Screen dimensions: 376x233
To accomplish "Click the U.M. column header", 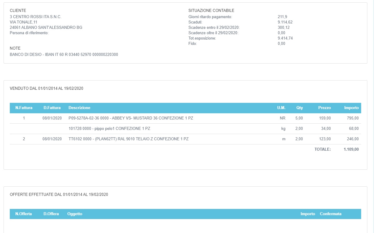I will pyautogui.click(x=281, y=108).
